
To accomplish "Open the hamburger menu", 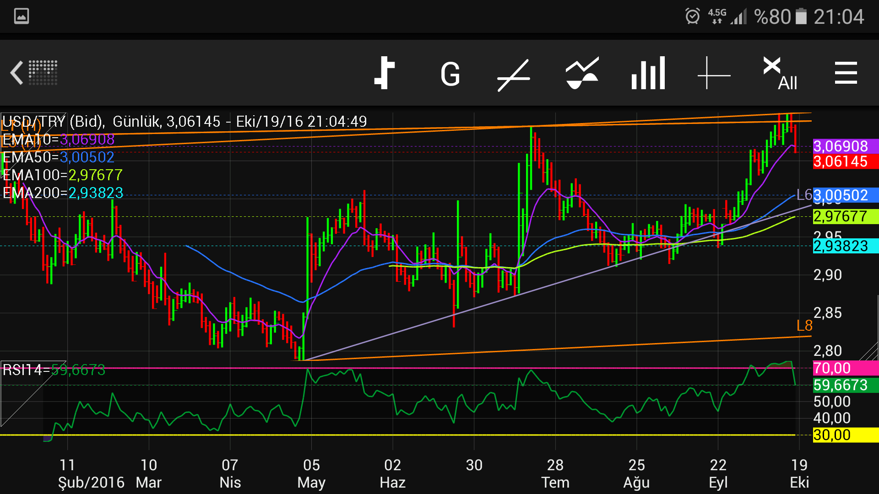I will tap(846, 73).
